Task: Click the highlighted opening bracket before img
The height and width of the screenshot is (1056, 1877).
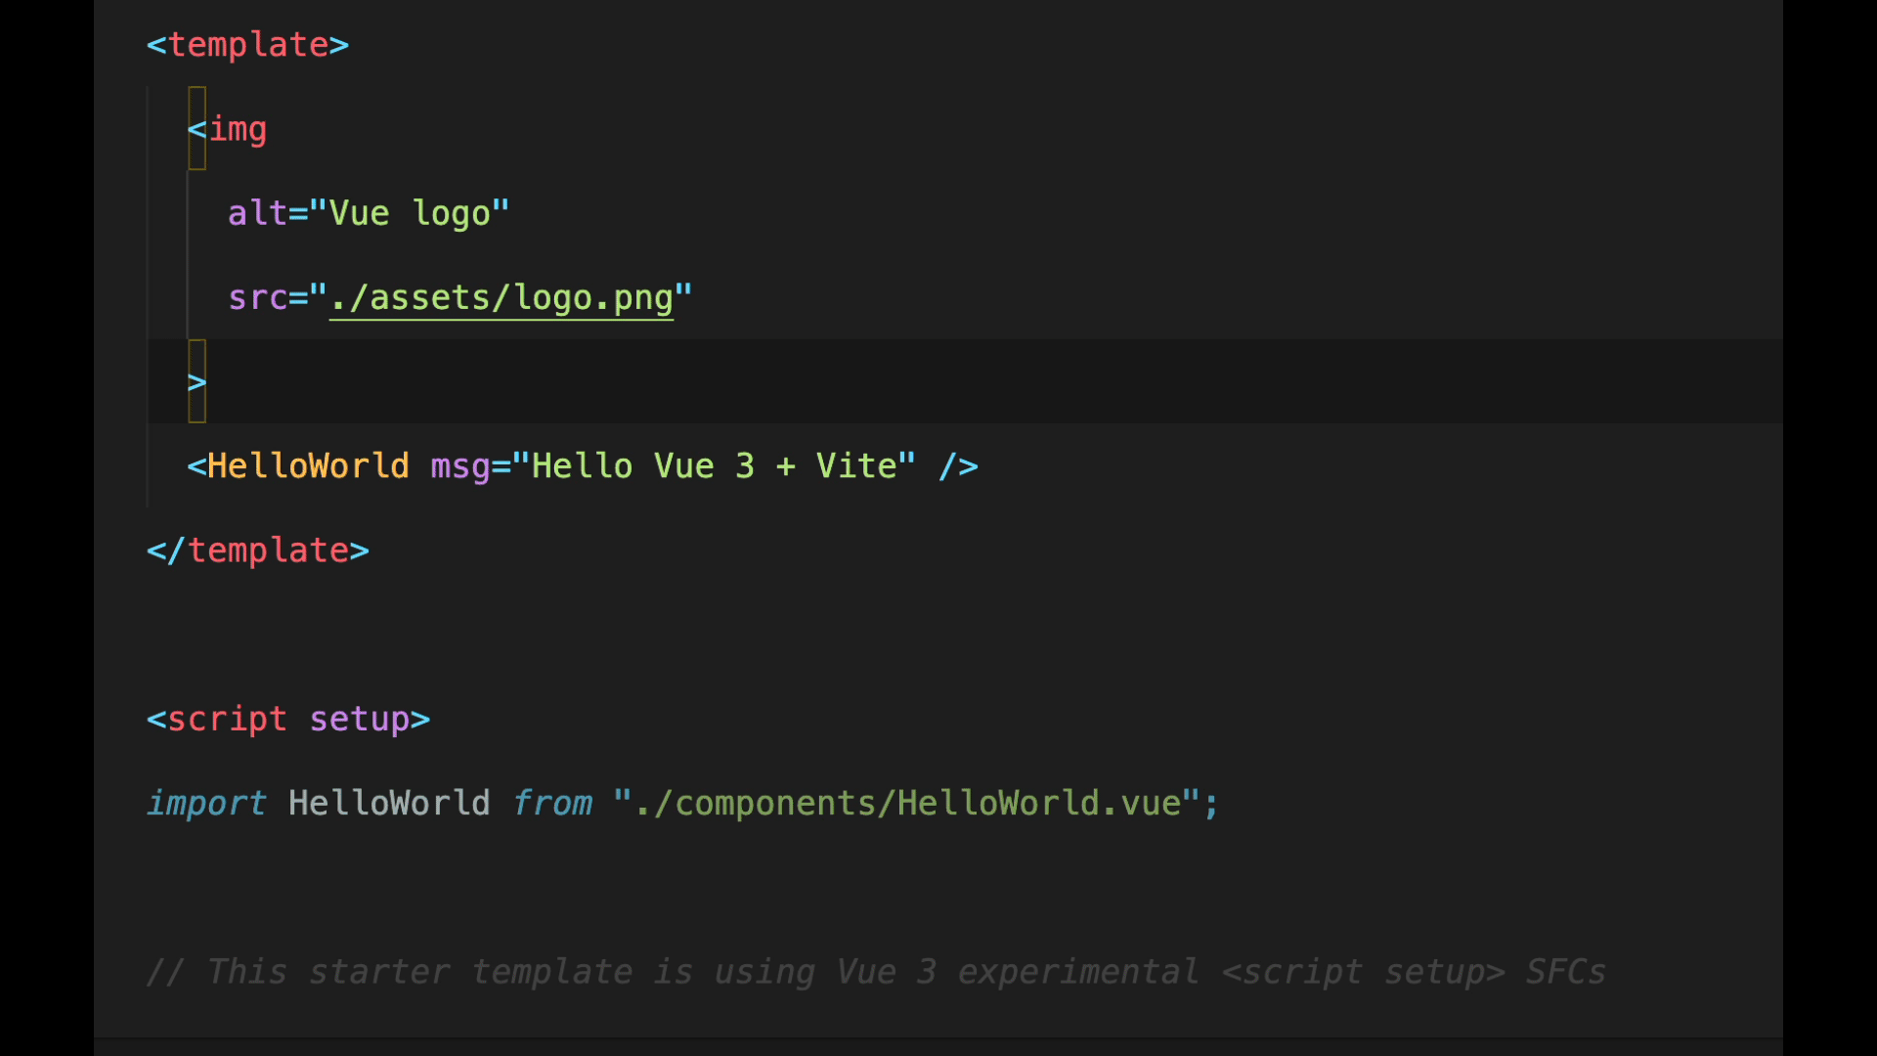Action: [x=196, y=129]
